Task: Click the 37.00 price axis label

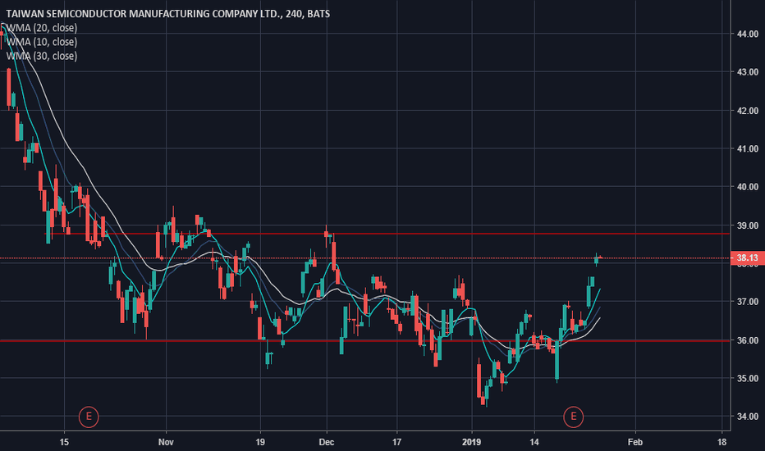Action: [748, 302]
